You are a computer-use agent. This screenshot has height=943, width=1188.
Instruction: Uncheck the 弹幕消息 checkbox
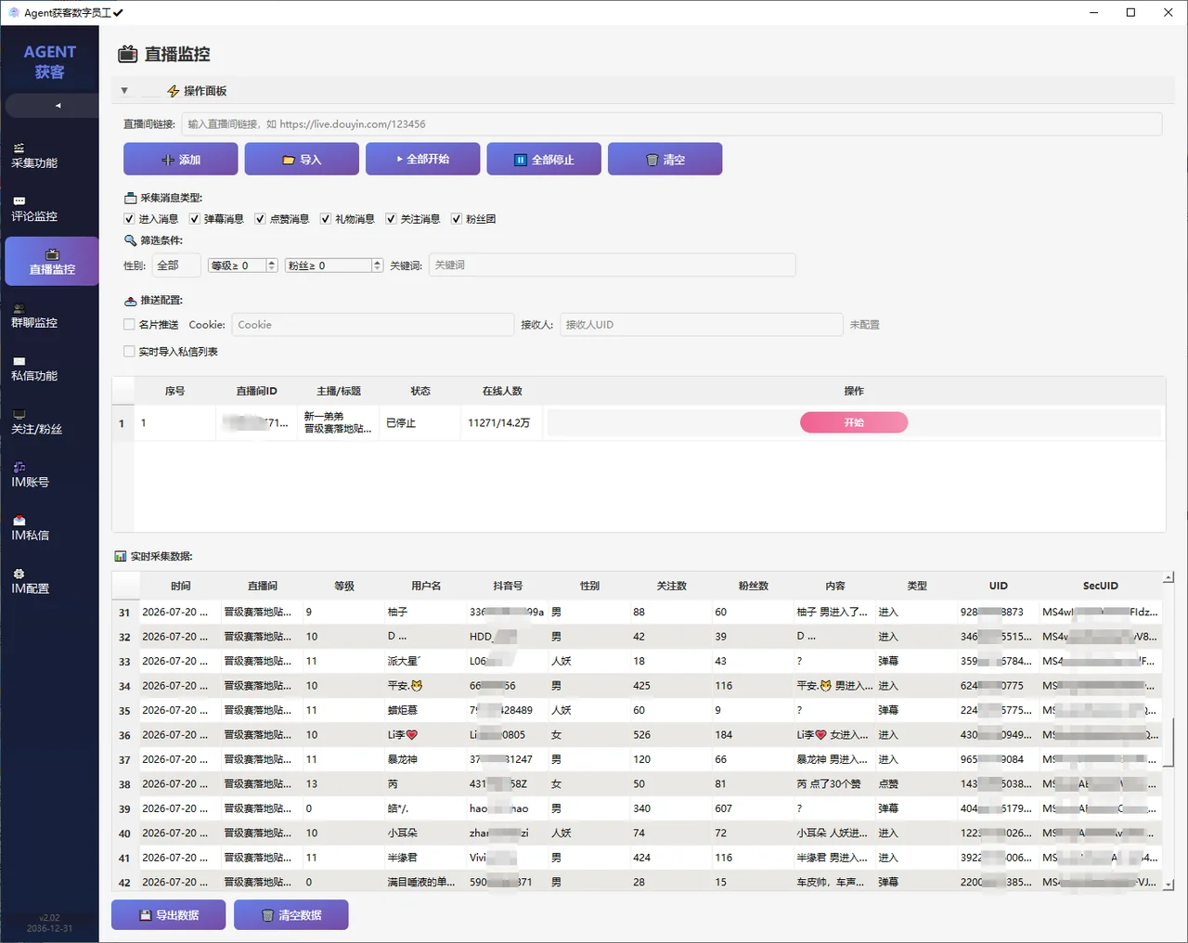point(195,219)
